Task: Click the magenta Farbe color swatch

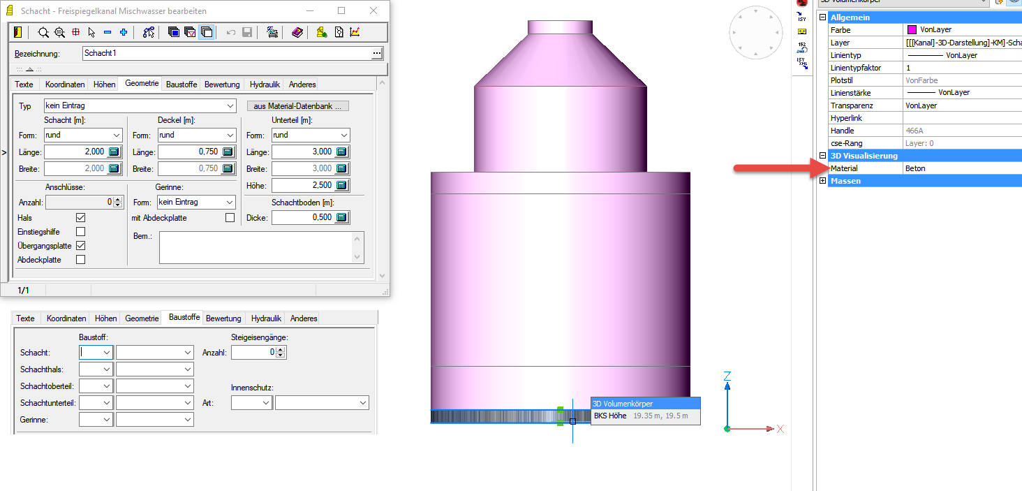Action: [x=912, y=30]
